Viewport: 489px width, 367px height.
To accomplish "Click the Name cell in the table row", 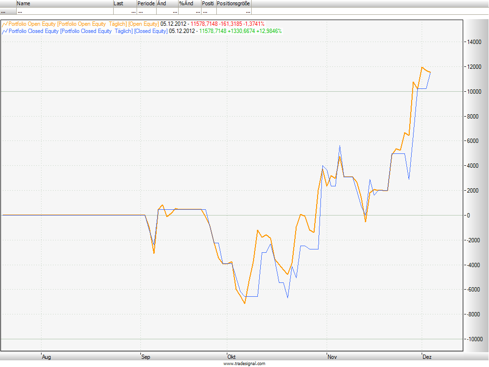I will [x=64, y=11].
